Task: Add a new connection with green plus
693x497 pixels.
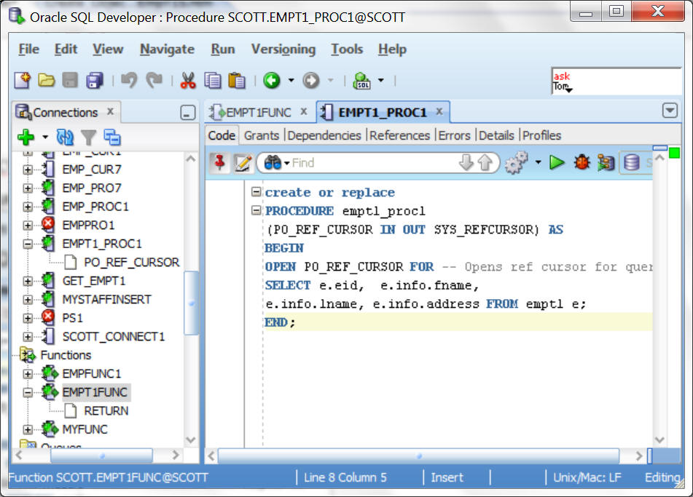Action: pos(26,138)
